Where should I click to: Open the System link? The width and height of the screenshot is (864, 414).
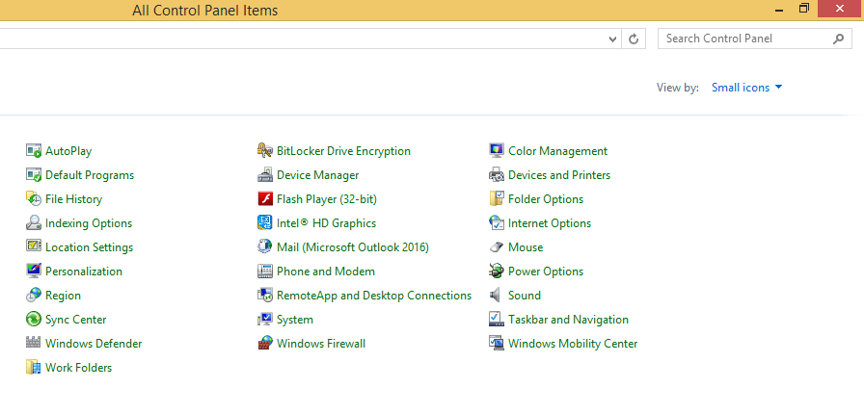295,320
